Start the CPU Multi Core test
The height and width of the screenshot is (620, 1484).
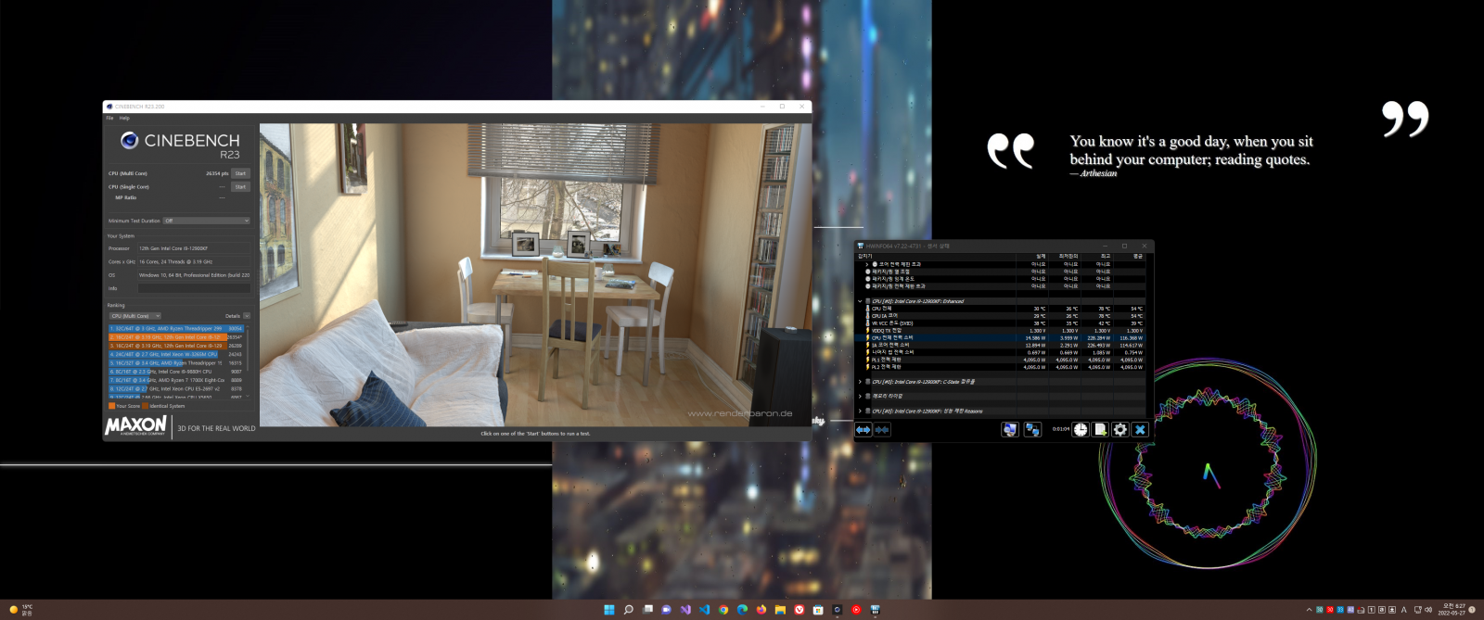[x=240, y=173]
